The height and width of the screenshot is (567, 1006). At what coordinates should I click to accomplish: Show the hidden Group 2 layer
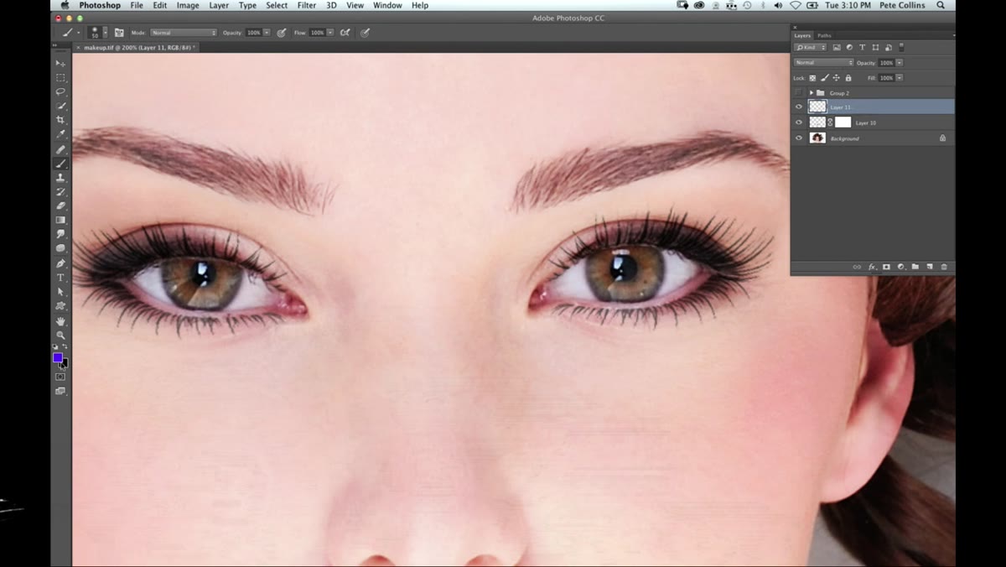(799, 93)
